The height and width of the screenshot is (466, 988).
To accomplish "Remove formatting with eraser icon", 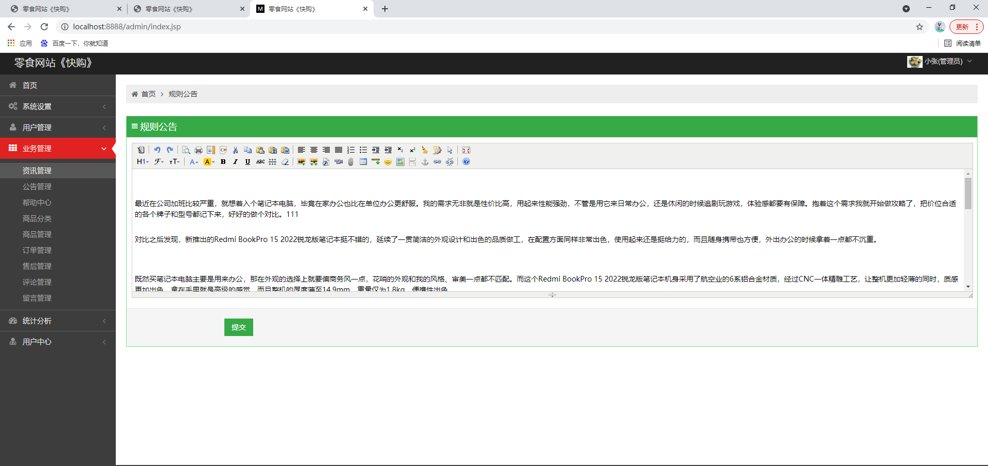I will point(285,162).
